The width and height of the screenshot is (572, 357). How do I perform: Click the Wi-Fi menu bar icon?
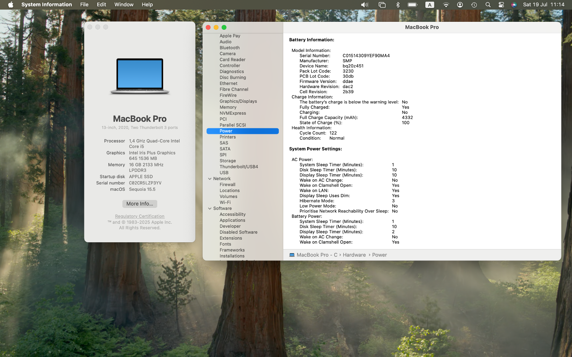click(x=446, y=5)
